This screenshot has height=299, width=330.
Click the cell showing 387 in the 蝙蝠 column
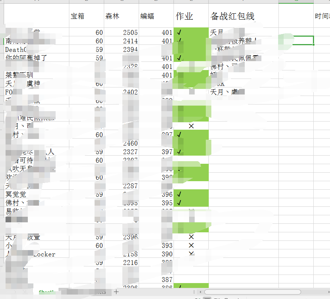coord(156,279)
